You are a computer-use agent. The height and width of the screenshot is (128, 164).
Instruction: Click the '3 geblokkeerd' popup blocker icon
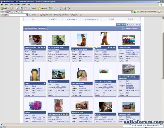[x=42, y=15]
